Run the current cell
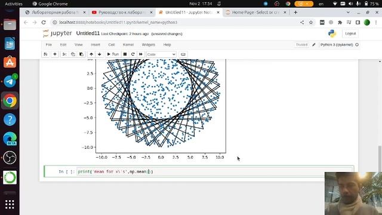The width and height of the screenshot is (382, 215). coord(113,54)
